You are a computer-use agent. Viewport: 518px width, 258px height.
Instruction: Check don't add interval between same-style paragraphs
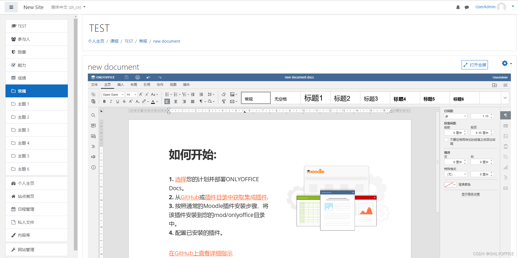point(446,140)
